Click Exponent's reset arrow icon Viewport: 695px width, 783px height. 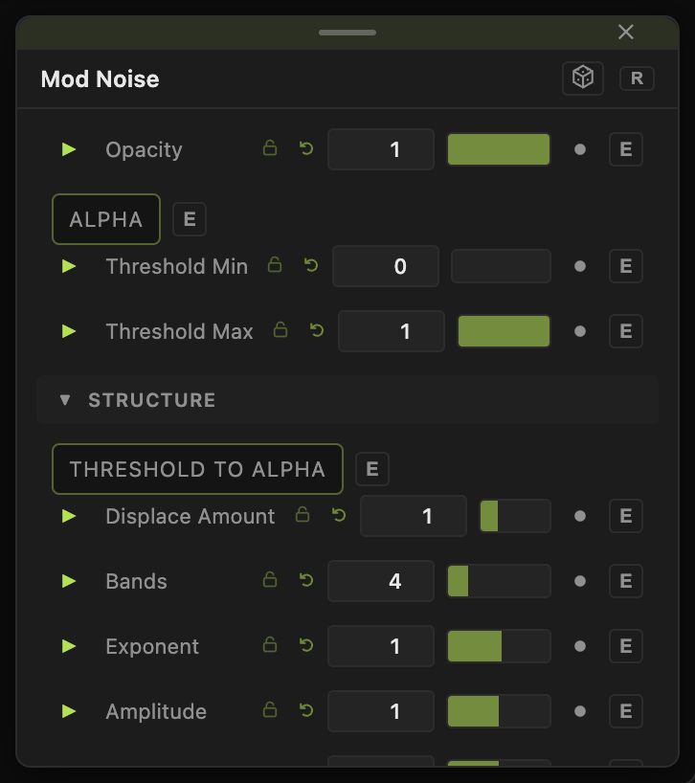pos(306,645)
